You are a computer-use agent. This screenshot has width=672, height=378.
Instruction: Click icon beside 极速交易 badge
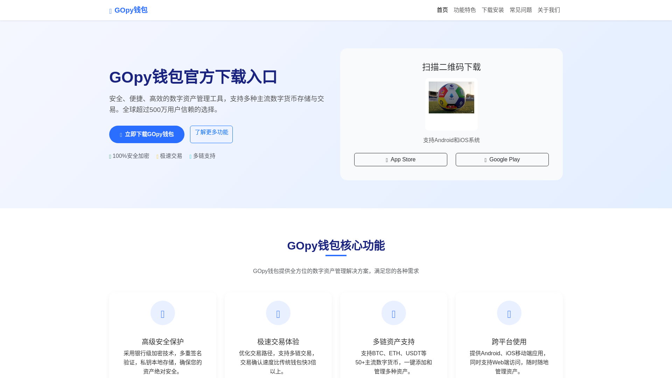click(x=157, y=156)
